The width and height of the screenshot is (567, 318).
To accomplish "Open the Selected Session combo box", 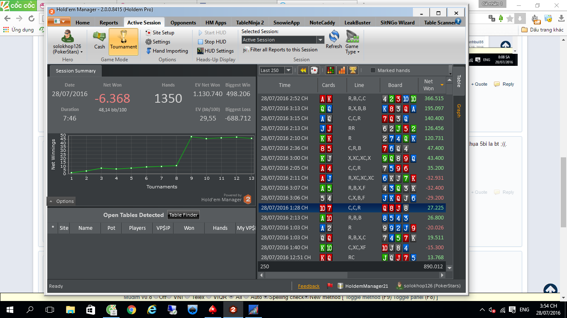I will [x=283, y=40].
